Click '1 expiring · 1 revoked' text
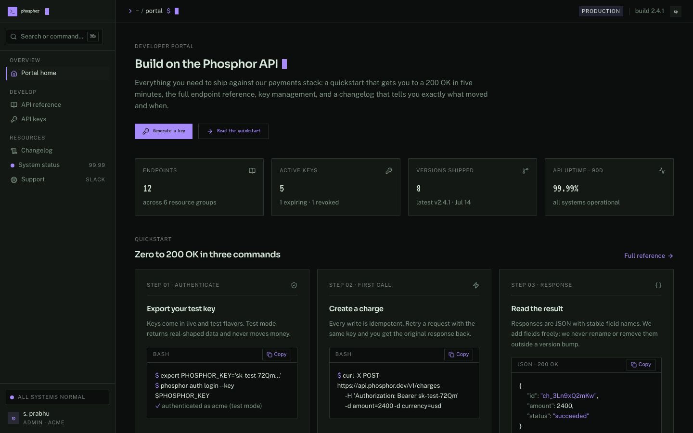 pyautogui.click(x=309, y=203)
